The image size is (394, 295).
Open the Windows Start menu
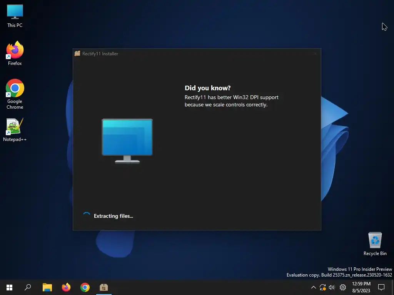[9, 287]
